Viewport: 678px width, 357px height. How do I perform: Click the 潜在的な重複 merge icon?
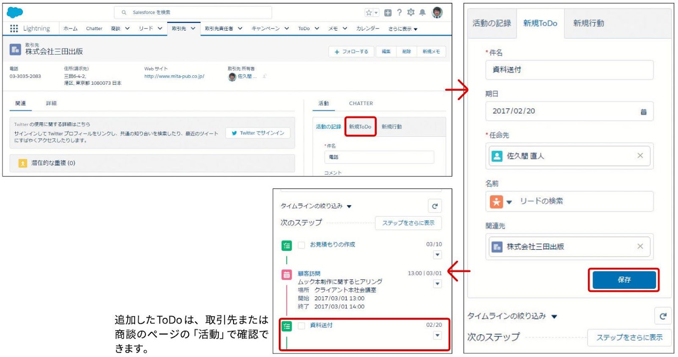23,163
